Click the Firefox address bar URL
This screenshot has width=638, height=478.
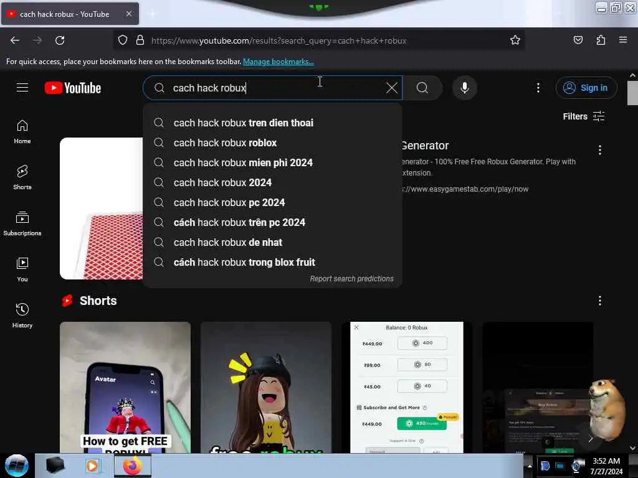(x=279, y=40)
